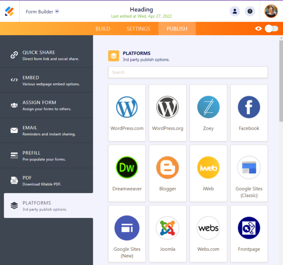
Task: Open the Quick Share section
Action: click(x=46, y=55)
